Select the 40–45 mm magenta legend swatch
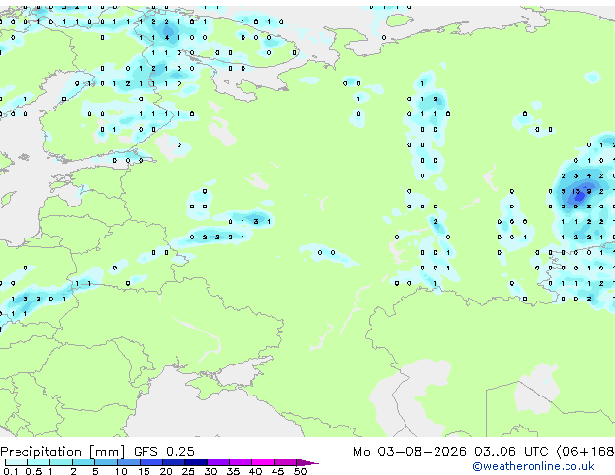The image size is (615, 475). tap(263, 462)
